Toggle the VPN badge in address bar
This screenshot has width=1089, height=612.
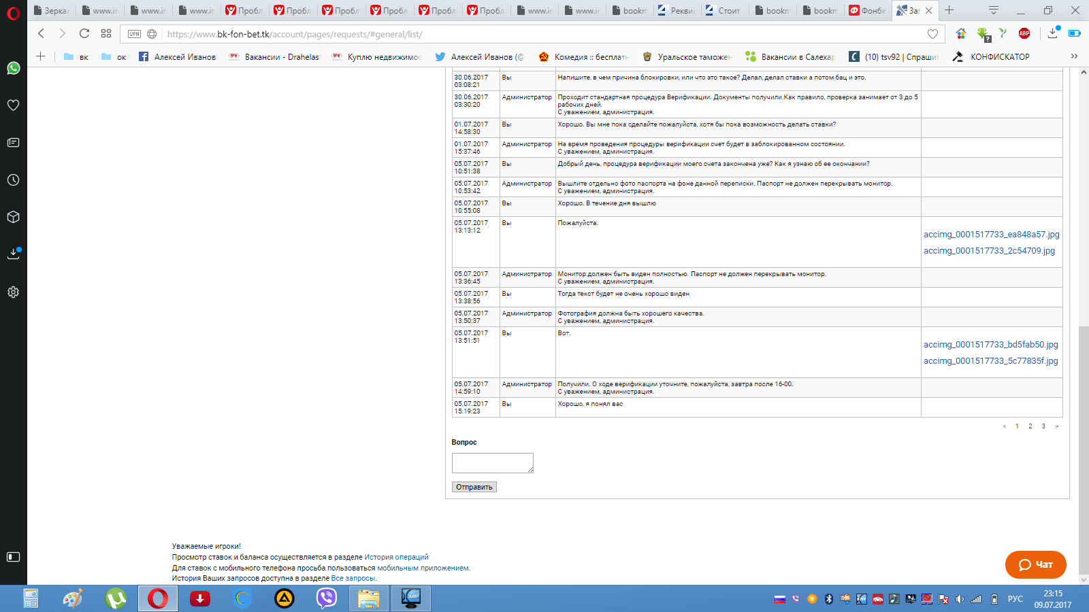click(135, 34)
